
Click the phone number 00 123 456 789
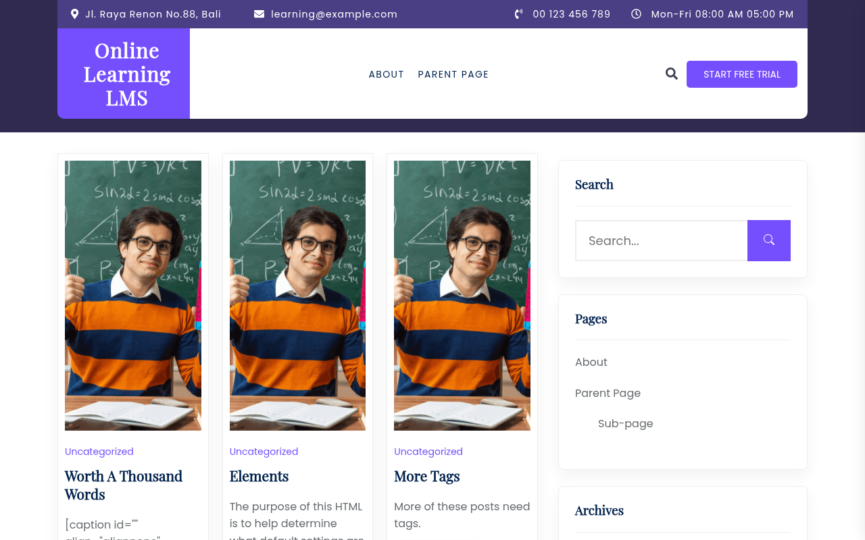pos(572,14)
